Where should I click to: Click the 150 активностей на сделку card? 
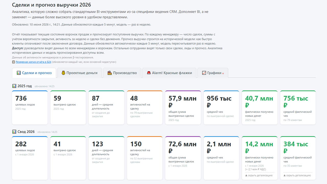[x=145, y=158]
